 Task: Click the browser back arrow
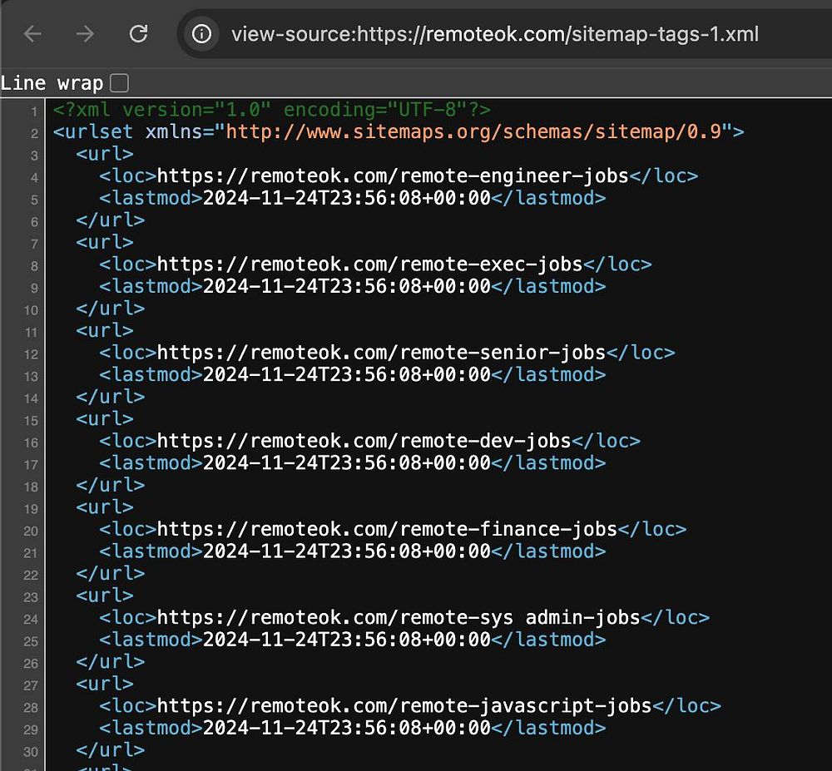[32, 33]
